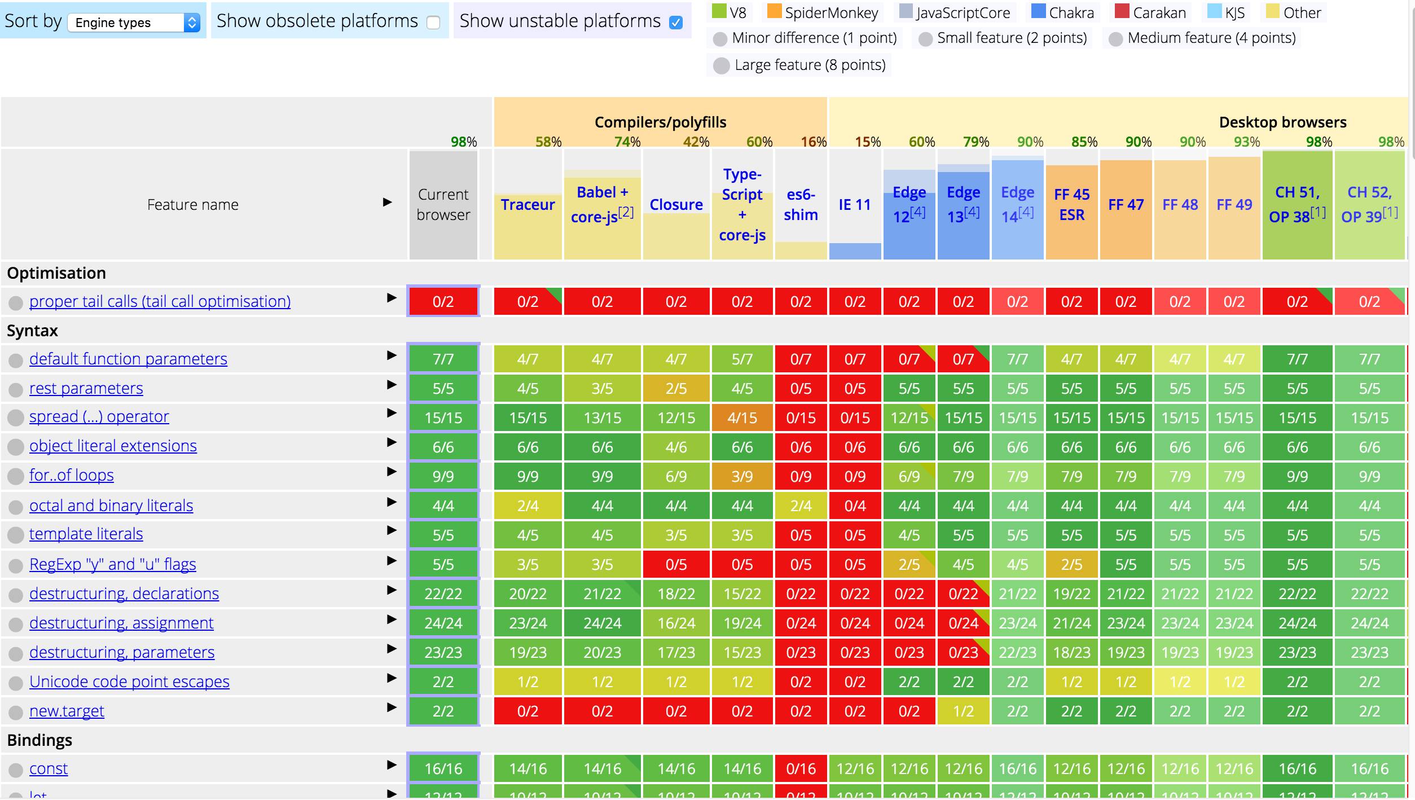Open proper tail calls feature link

(160, 301)
